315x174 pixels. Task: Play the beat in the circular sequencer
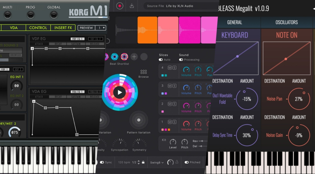pyautogui.click(x=120, y=92)
